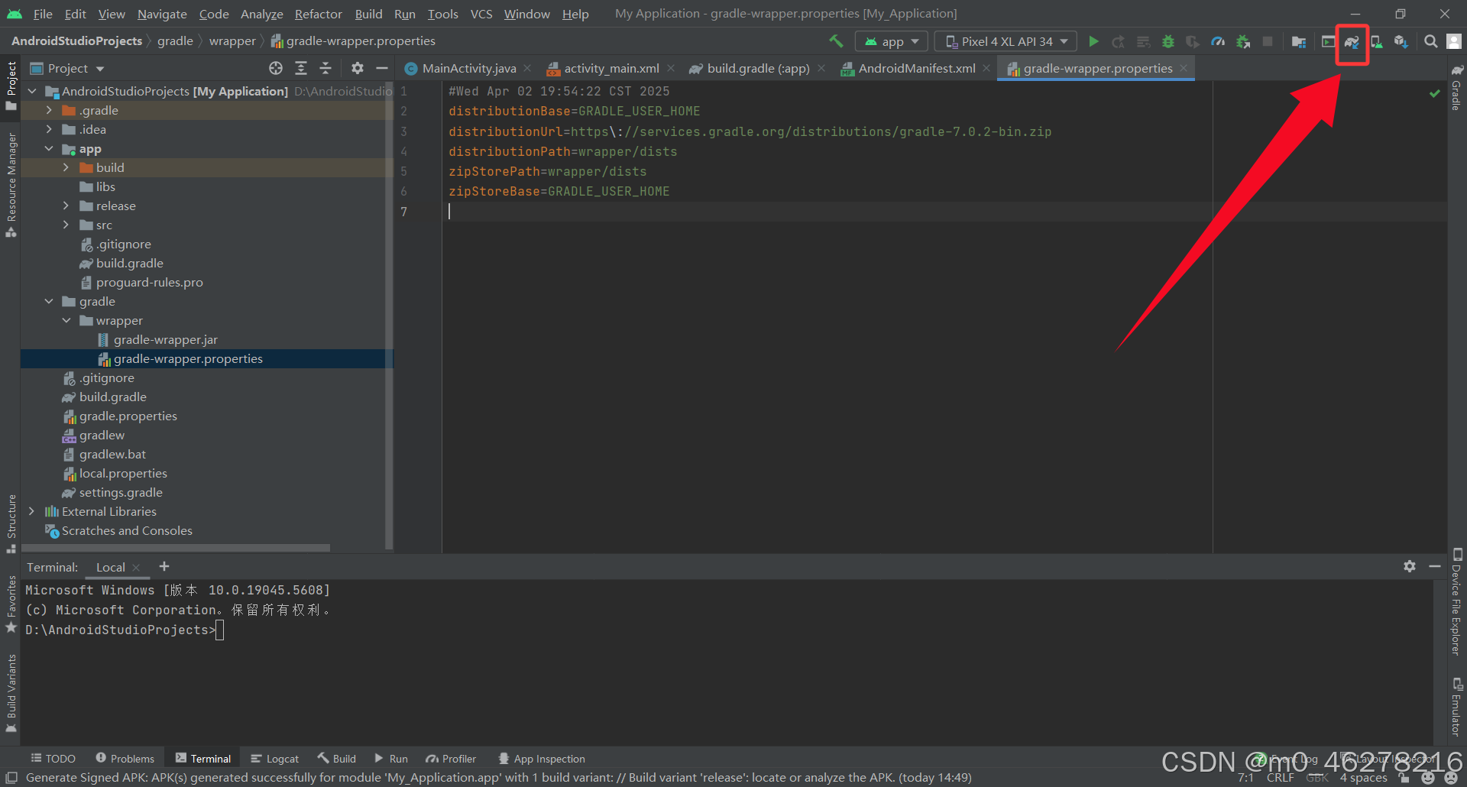The image size is (1467, 787).
Task: Hide the Project tool window with minus icon
Action: point(383,68)
